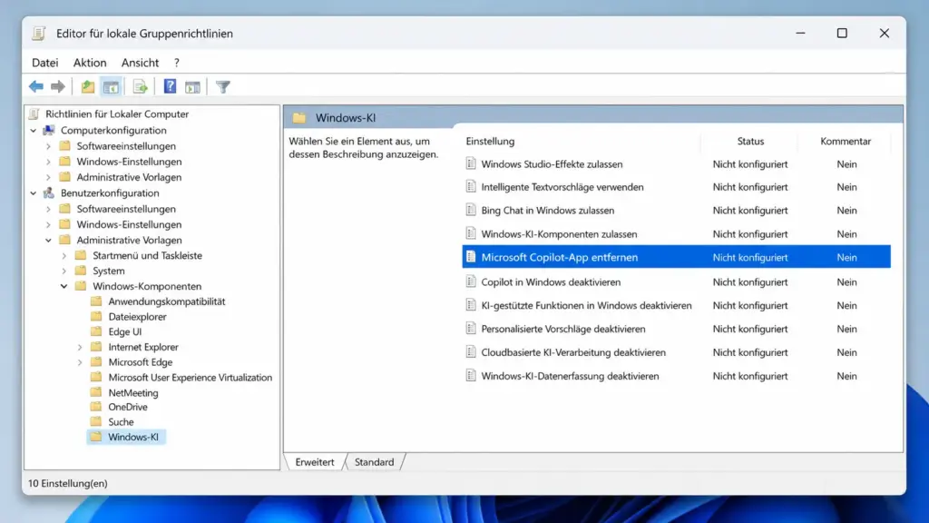Switch to the Erweitert tab

pyautogui.click(x=315, y=462)
